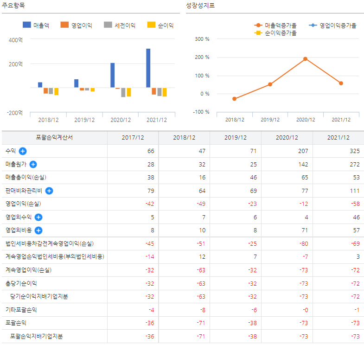The width and height of the screenshot is (364, 345).
Task: Select the 2020/12 table column header
Action: (287, 138)
